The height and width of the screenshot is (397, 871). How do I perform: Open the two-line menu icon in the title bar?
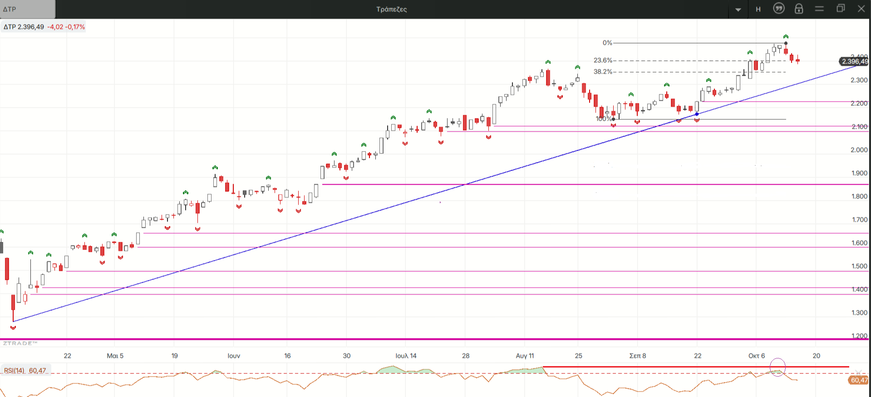tap(819, 9)
